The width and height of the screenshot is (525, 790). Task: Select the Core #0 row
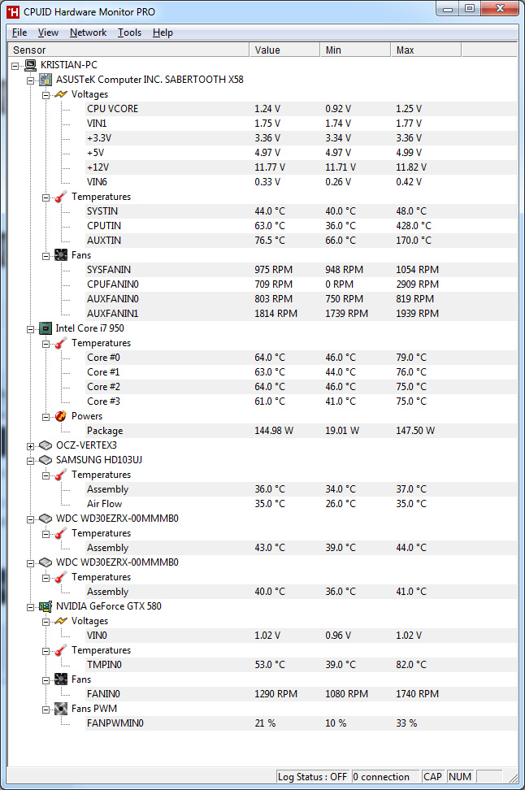click(x=302, y=358)
